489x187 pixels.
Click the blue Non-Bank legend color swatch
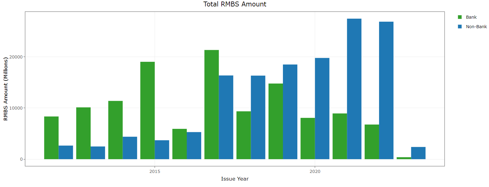(x=460, y=27)
